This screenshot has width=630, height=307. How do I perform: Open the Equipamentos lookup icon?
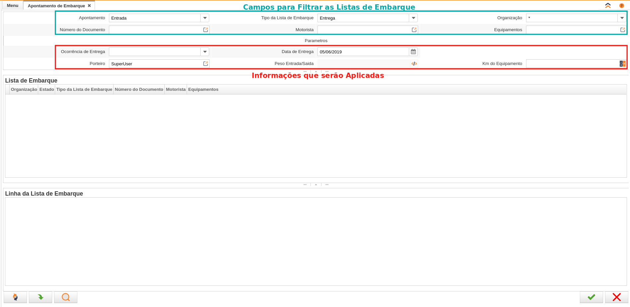coord(622,30)
